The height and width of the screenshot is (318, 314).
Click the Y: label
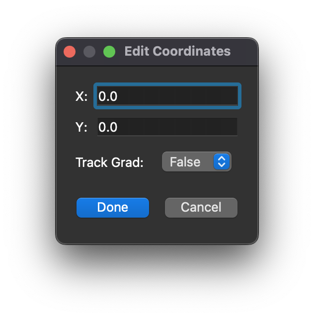click(81, 127)
